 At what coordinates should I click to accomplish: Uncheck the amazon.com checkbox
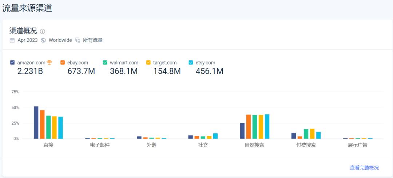pyautogui.click(x=12, y=62)
